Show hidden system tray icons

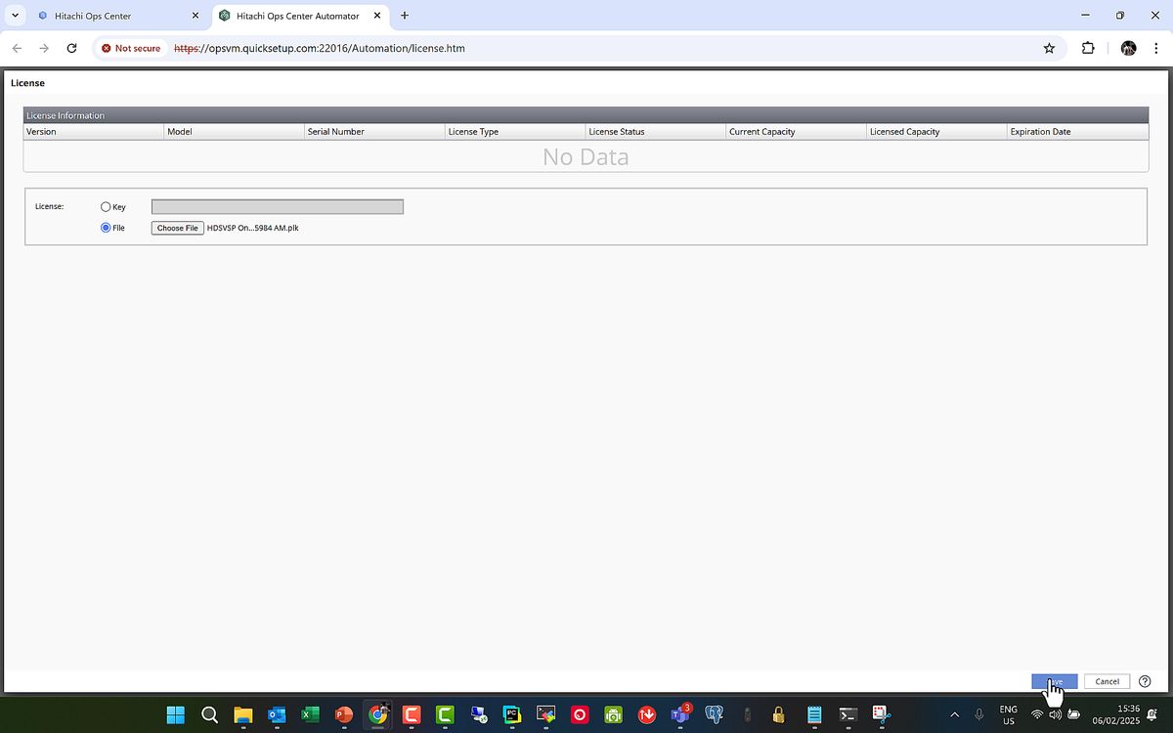point(955,714)
